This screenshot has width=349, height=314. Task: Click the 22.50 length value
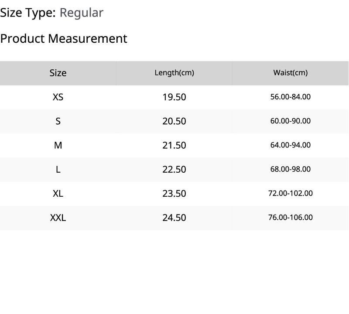pyautogui.click(x=174, y=170)
